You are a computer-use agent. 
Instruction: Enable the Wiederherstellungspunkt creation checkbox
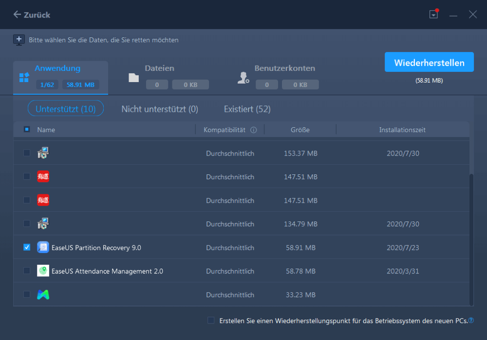211,320
